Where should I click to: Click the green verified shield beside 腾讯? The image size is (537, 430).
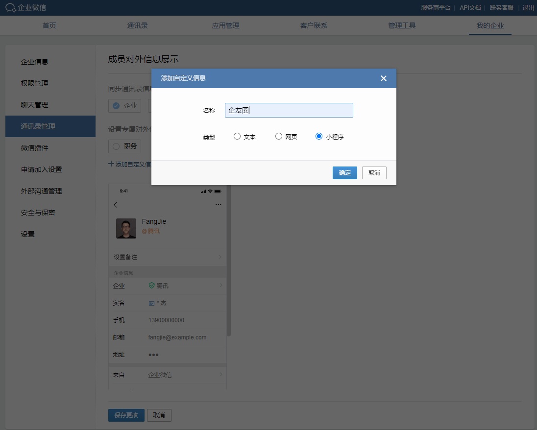pos(151,286)
